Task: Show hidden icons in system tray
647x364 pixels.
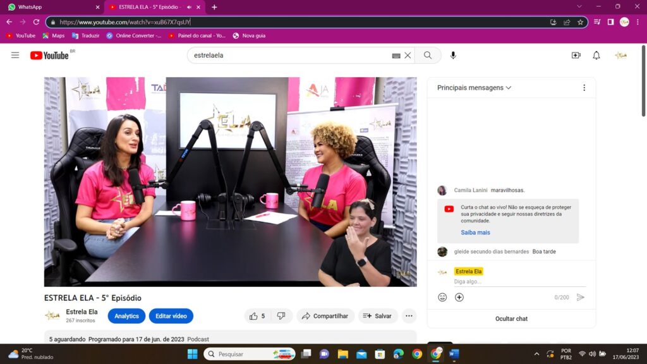Action: click(x=536, y=354)
